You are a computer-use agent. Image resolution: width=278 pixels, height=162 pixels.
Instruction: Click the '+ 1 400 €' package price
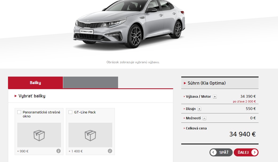click(x=75, y=151)
